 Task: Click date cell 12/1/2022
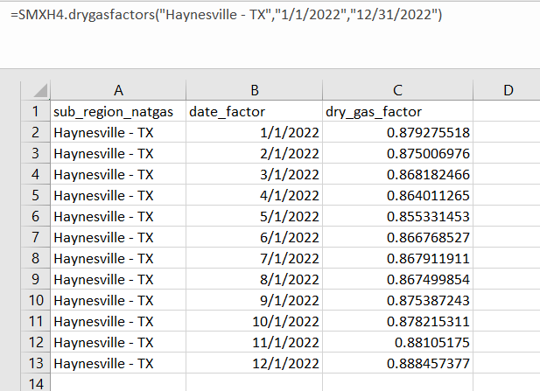[x=254, y=363]
